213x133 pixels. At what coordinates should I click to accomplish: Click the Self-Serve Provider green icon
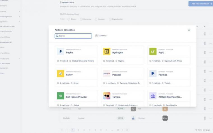(x=61, y=96)
